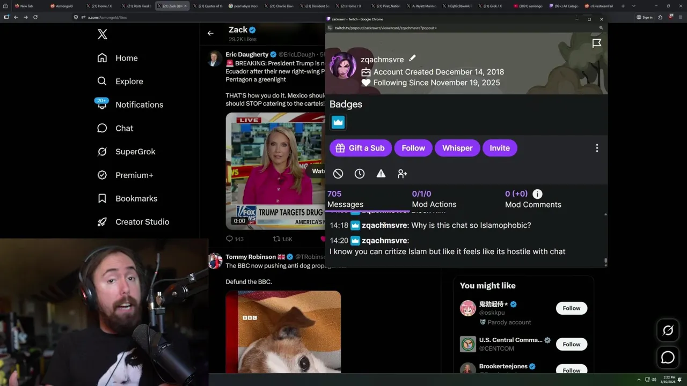
Task: Open Explore in the X sidebar
Action: pyautogui.click(x=120, y=81)
